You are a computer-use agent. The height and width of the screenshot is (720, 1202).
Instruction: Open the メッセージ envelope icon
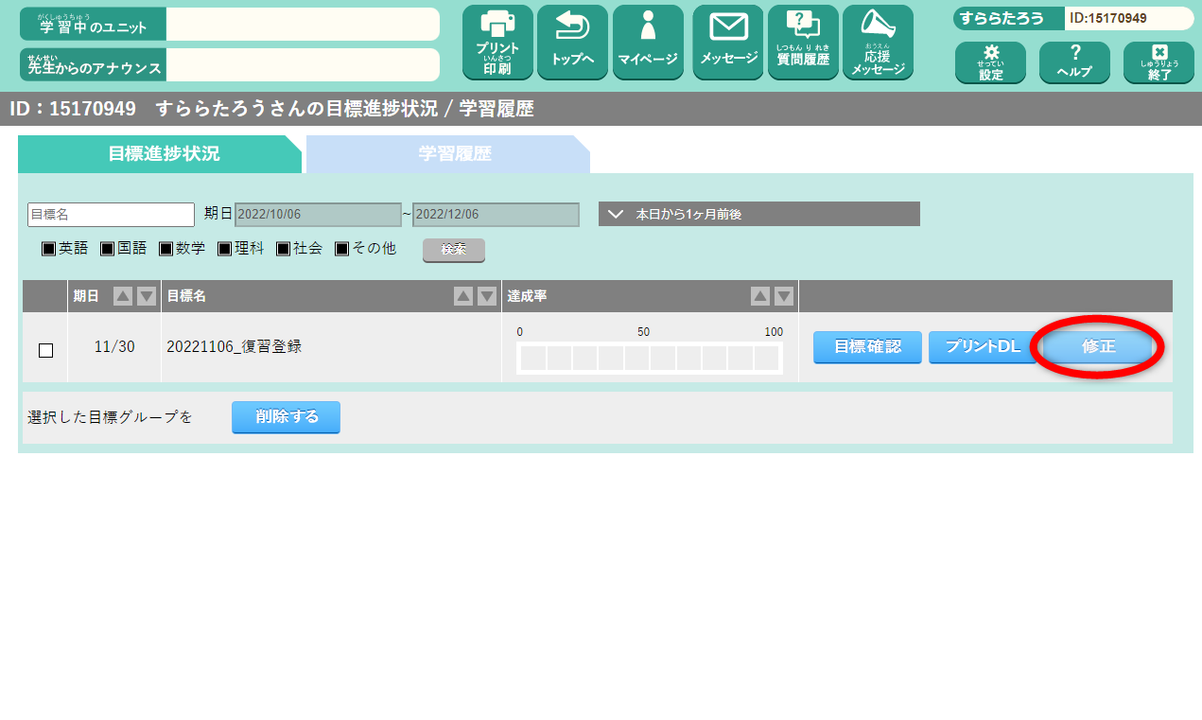(728, 42)
